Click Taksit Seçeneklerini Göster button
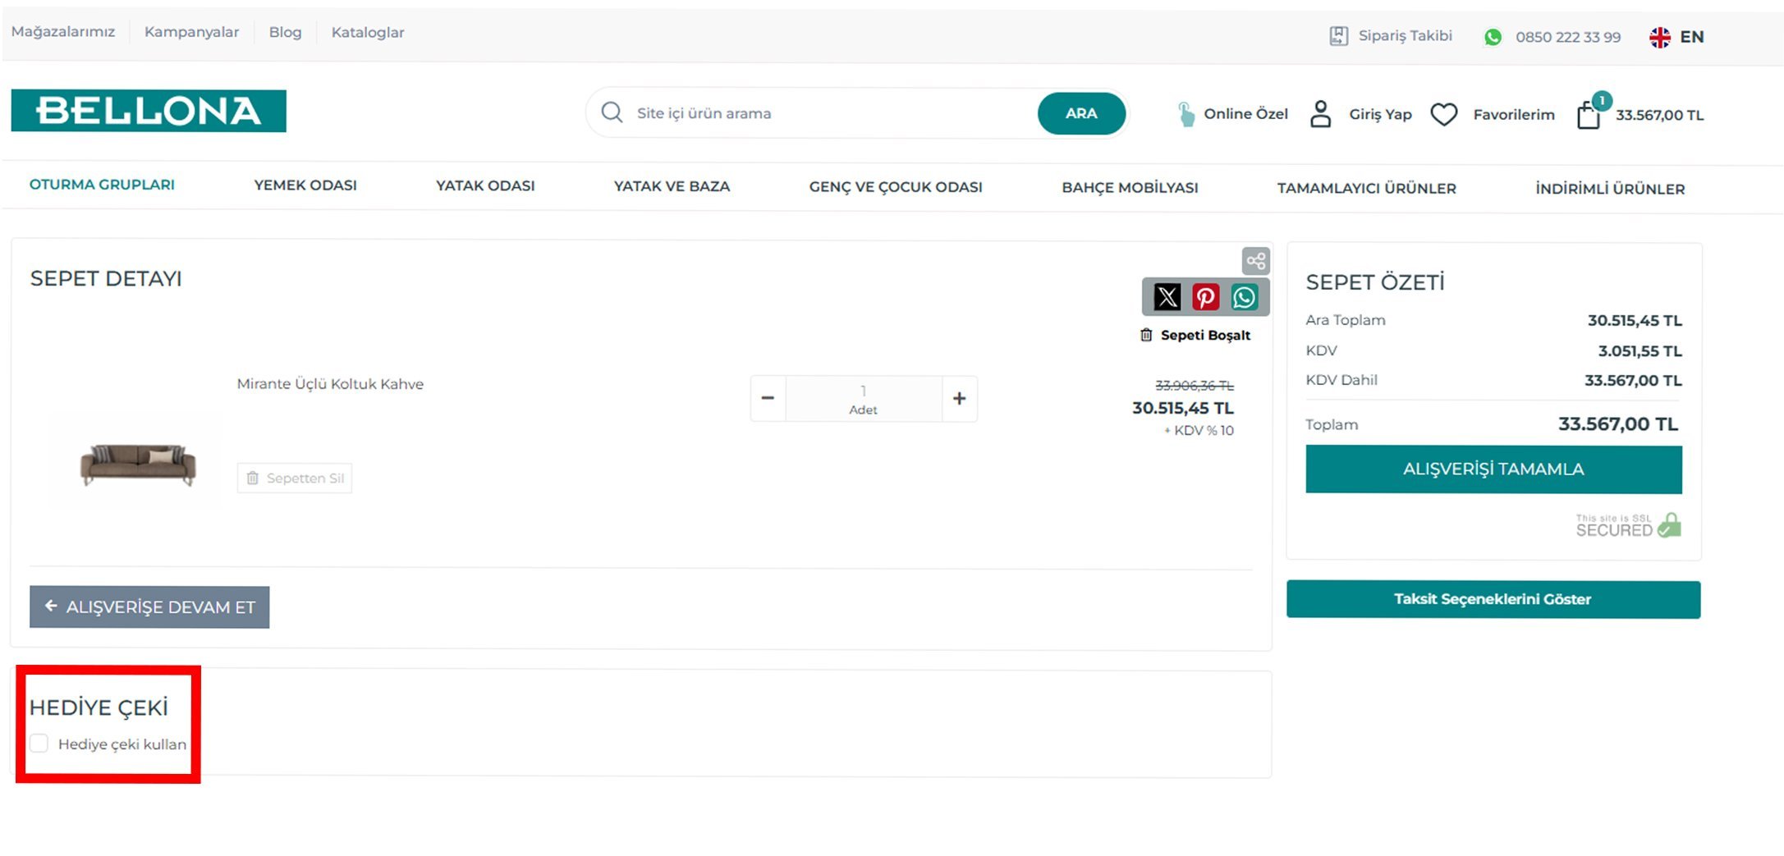The image size is (1784, 856). [x=1493, y=599]
